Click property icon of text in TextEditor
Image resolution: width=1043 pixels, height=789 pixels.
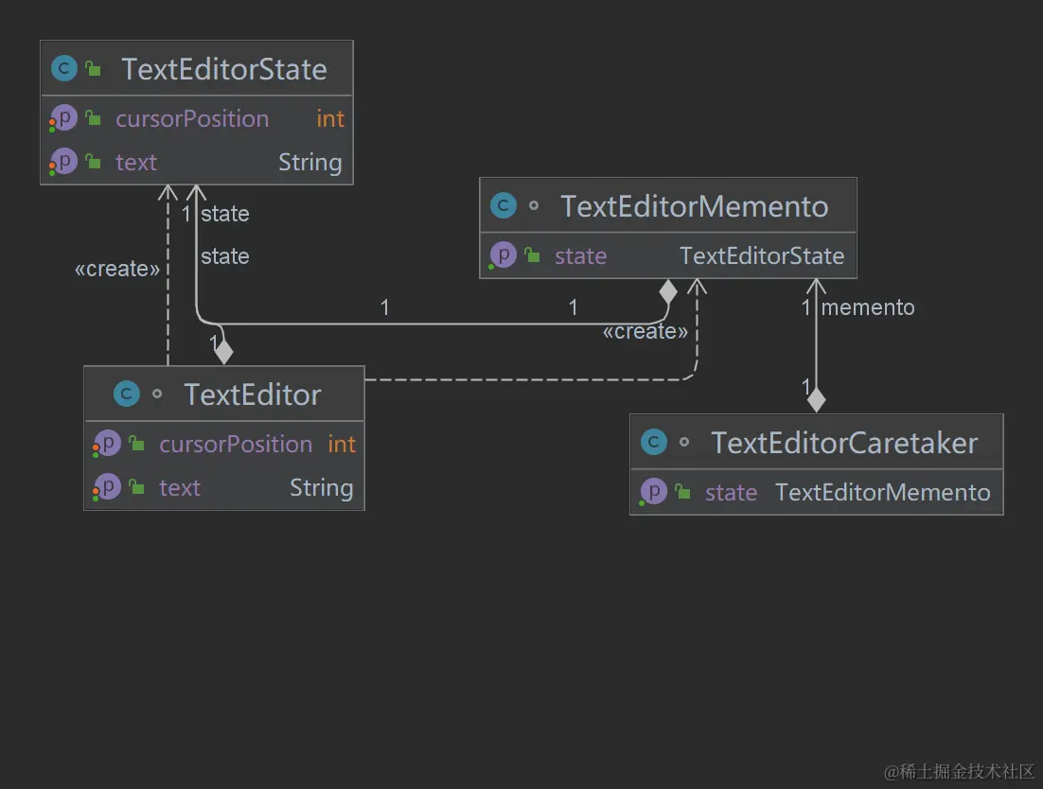[106, 487]
